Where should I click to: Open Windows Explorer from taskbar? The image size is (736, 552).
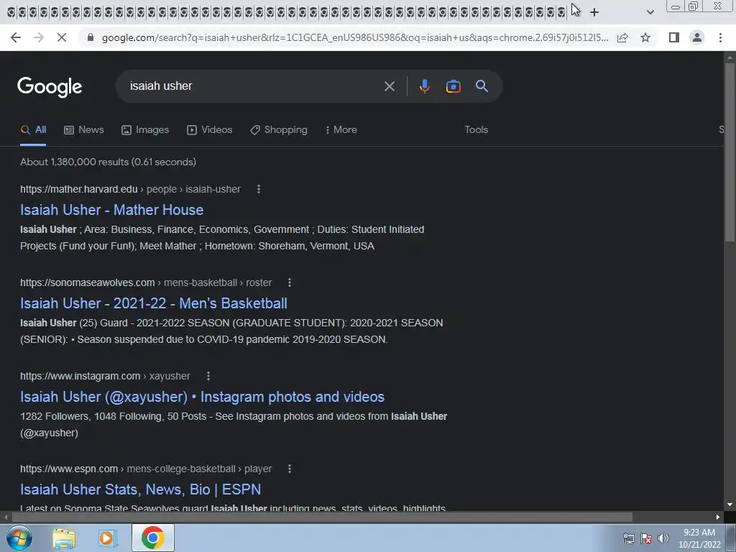coord(64,538)
